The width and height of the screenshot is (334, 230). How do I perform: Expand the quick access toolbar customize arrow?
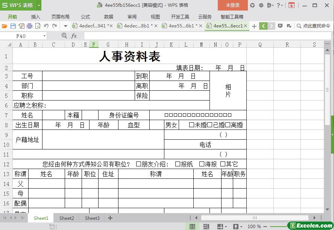coord(65,26)
